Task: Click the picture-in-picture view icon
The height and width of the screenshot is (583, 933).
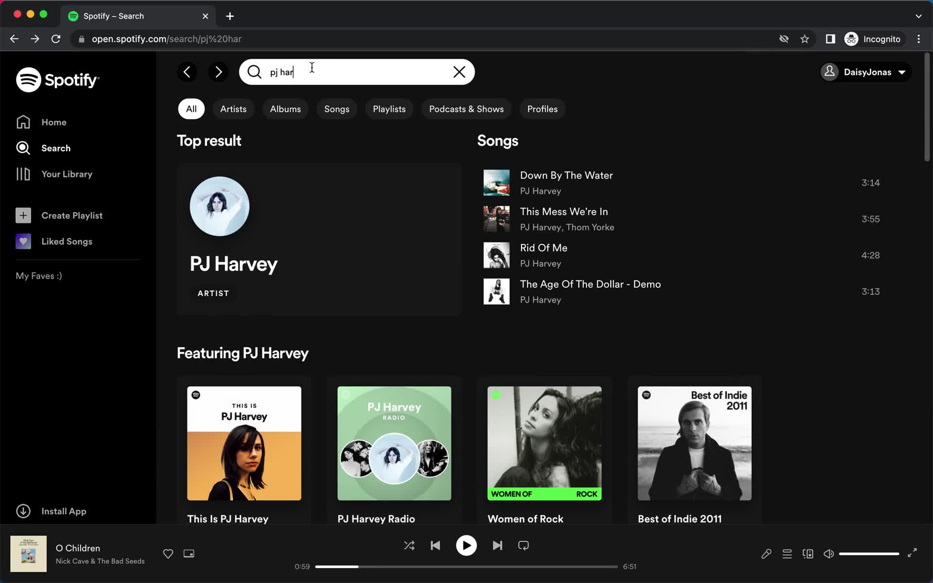Action: (189, 553)
